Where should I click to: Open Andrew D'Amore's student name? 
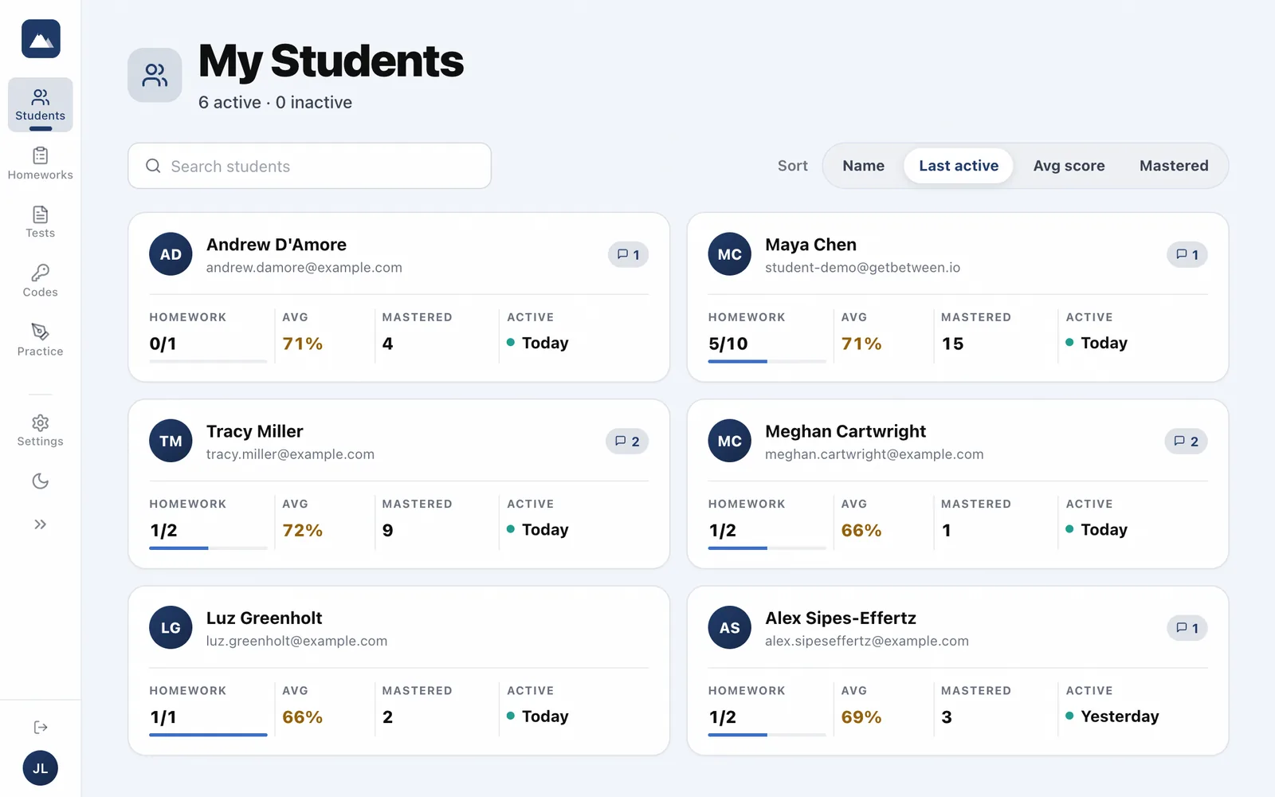277,245
